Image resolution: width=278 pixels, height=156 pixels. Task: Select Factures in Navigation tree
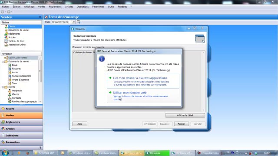coord(17,68)
